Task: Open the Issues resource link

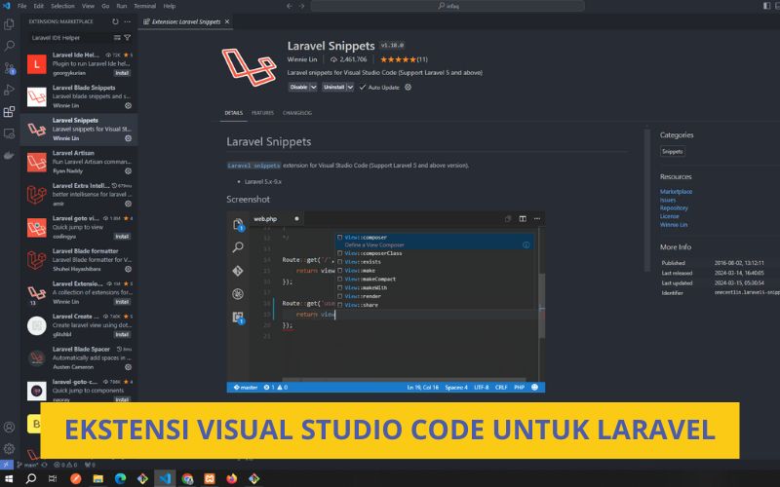Action: tap(668, 200)
